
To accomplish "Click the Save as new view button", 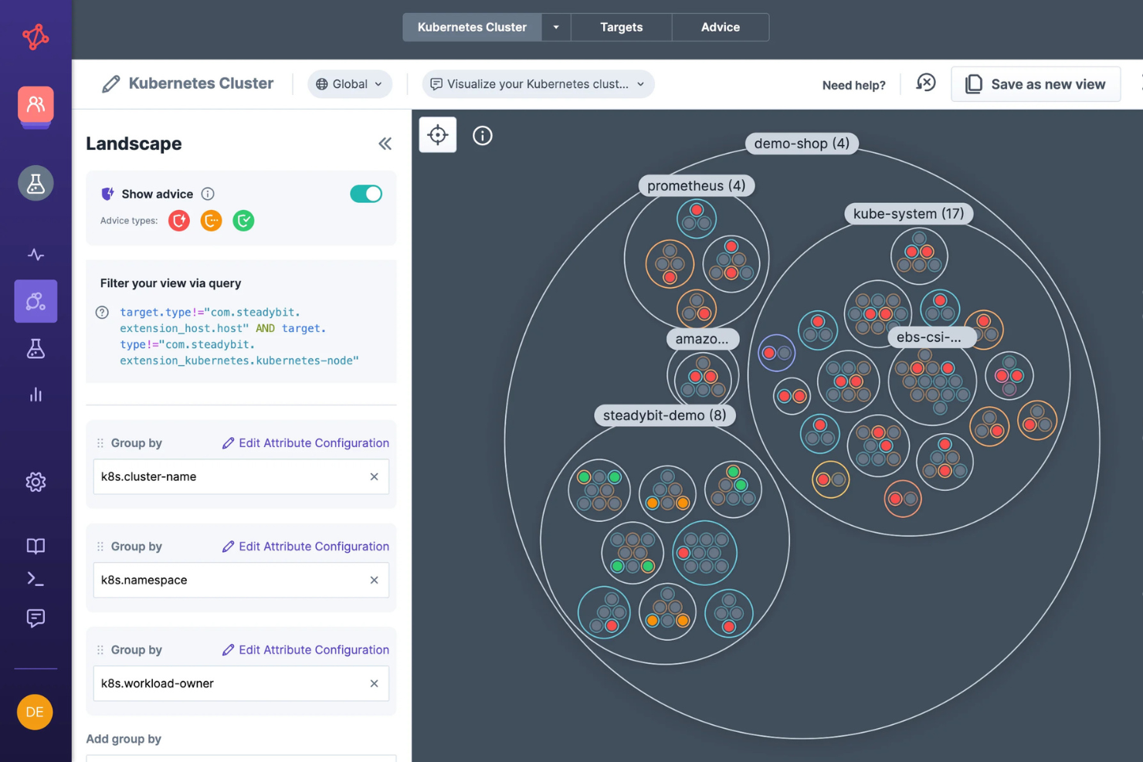I will [1036, 84].
